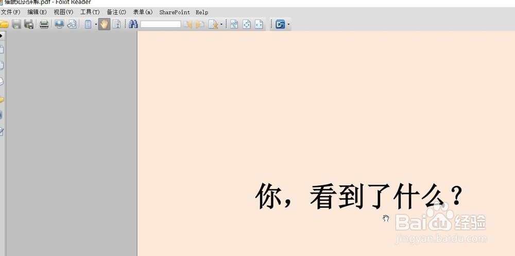The image size is (515, 256).
Task: Expand the page layout dropdown arrow
Action: click(96, 24)
